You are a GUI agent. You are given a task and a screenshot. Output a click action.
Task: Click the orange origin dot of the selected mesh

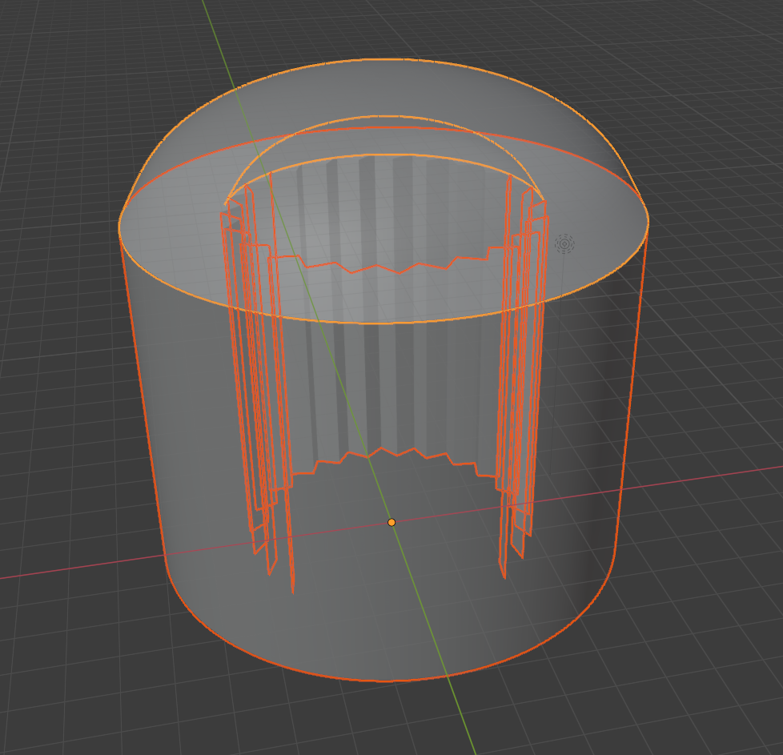[x=391, y=522]
